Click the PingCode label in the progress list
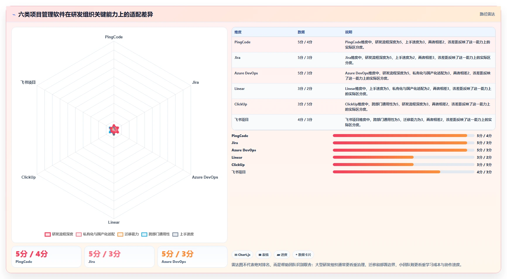 coord(240,136)
